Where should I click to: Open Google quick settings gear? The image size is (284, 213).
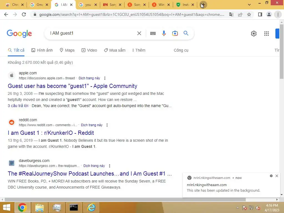click(253, 34)
